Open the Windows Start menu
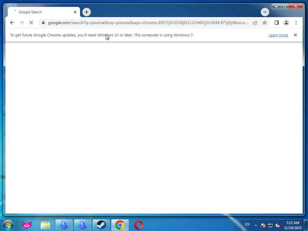This screenshot has width=308, height=231. coord(8,225)
